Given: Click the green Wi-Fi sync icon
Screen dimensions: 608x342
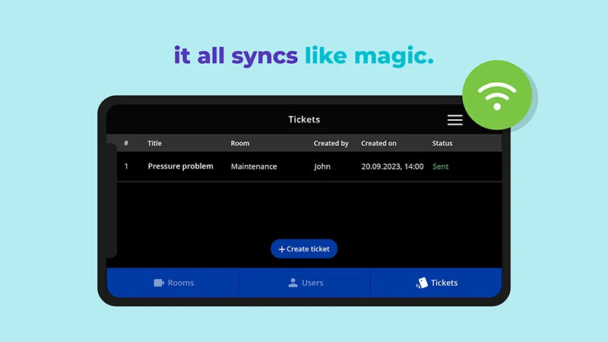Looking at the screenshot, I should [x=497, y=95].
